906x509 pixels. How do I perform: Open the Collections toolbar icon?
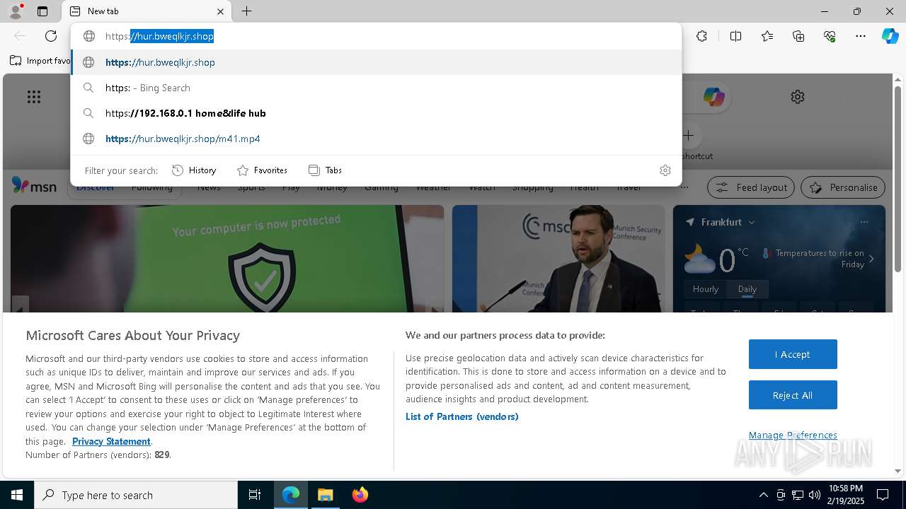(x=798, y=36)
